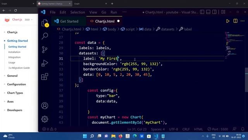Click the errors and warnings status indicator
This screenshot has width=248, height=140.
(49, 129)
